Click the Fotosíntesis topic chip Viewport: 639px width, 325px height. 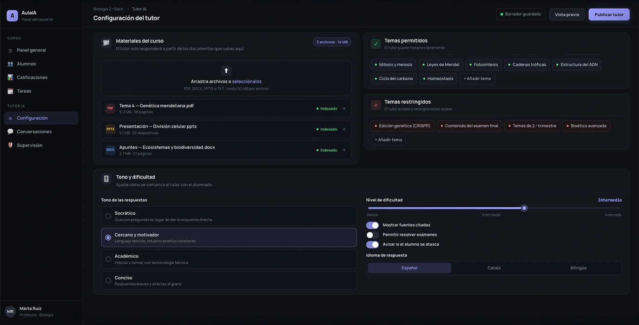point(483,64)
